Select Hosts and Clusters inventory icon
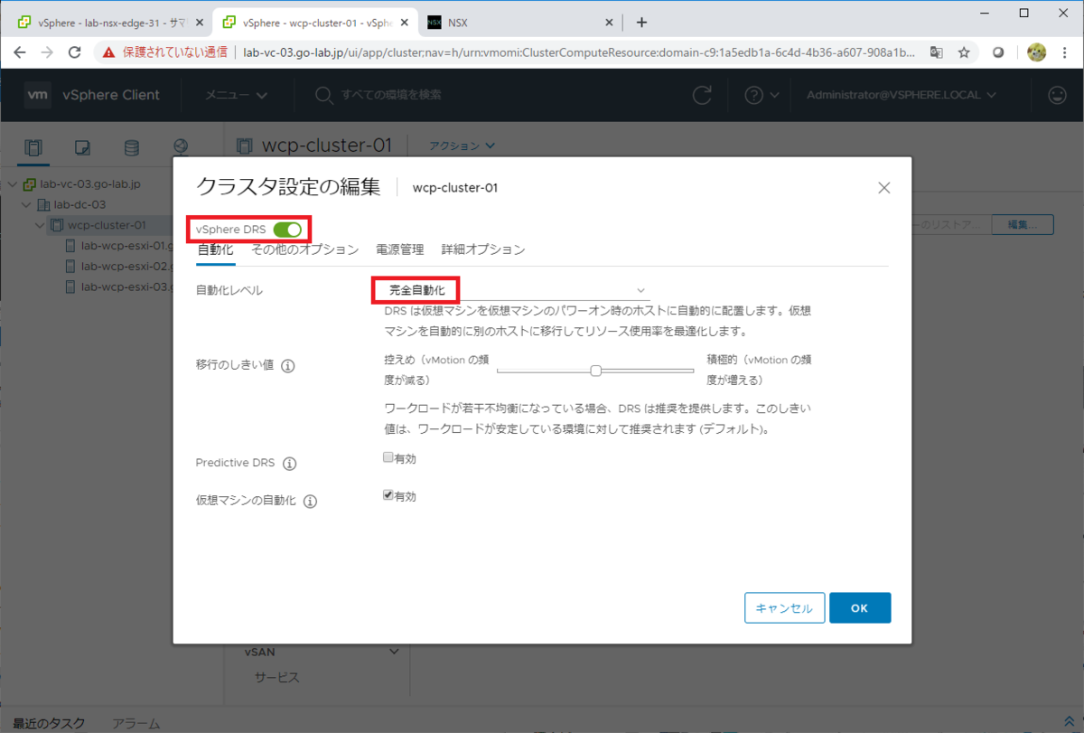Viewport: 1084px width, 733px height. click(x=34, y=147)
